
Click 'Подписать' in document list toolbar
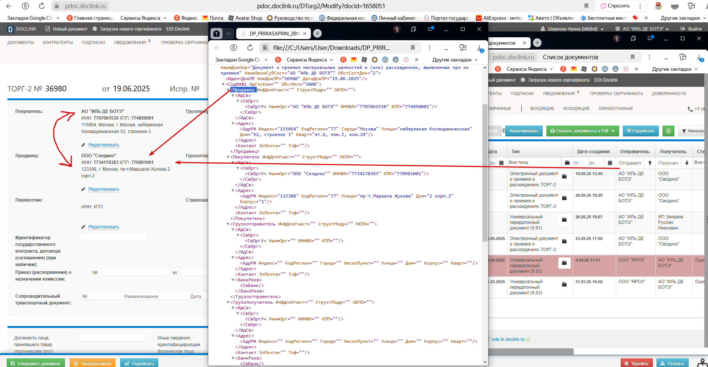(x=640, y=131)
